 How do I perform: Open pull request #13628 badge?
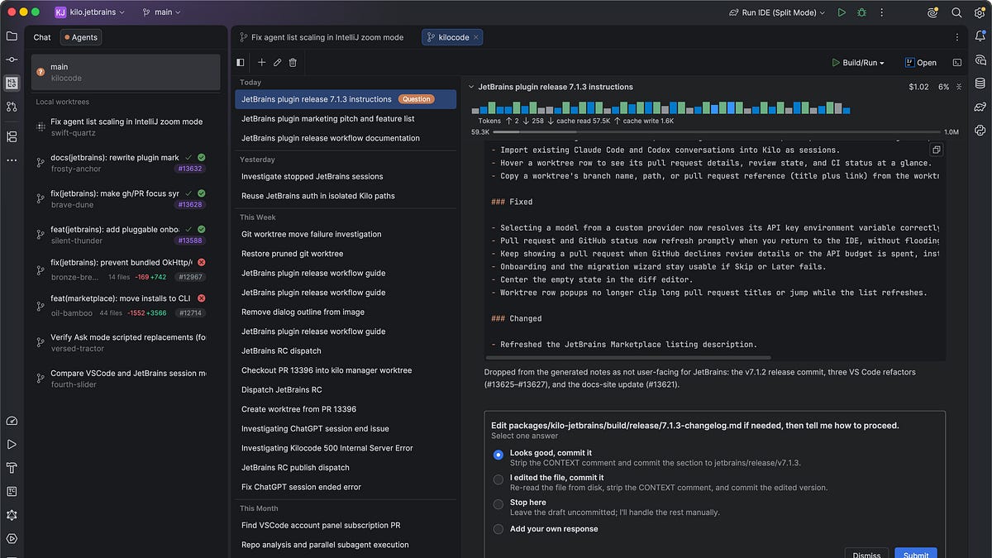[190, 205]
